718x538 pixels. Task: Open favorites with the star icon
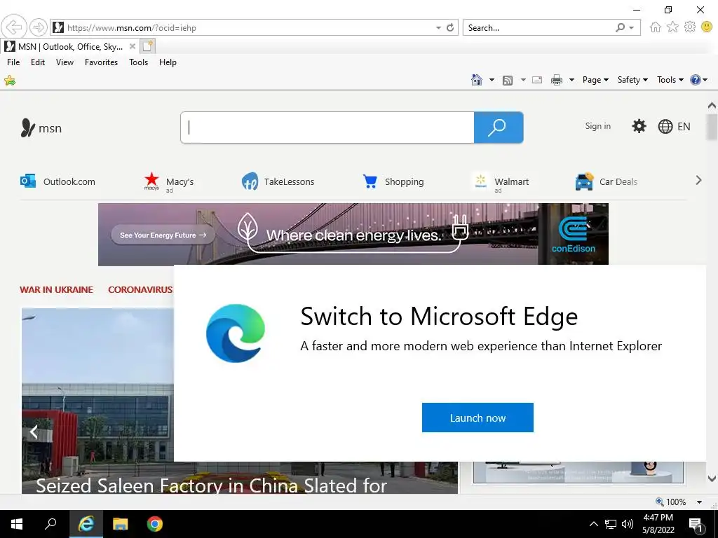point(672,27)
